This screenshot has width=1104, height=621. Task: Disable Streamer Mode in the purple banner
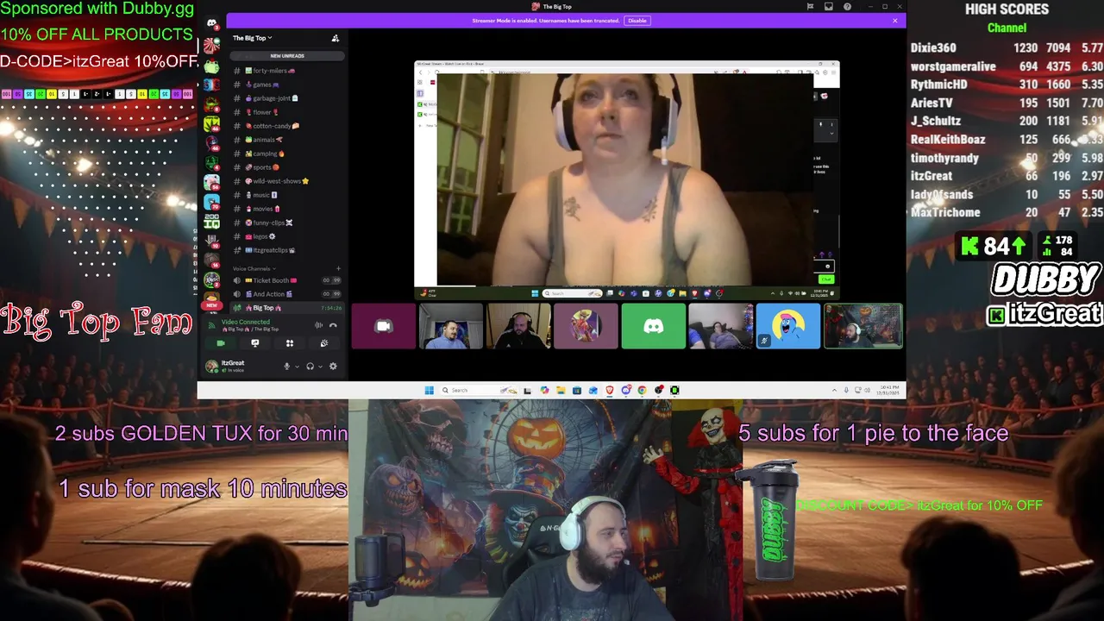(x=637, y=21)
